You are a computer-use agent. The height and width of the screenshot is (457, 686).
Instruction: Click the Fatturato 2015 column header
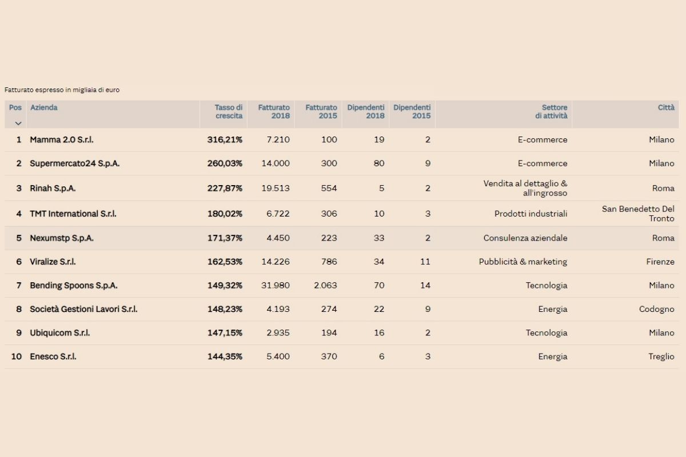[321, 111]
